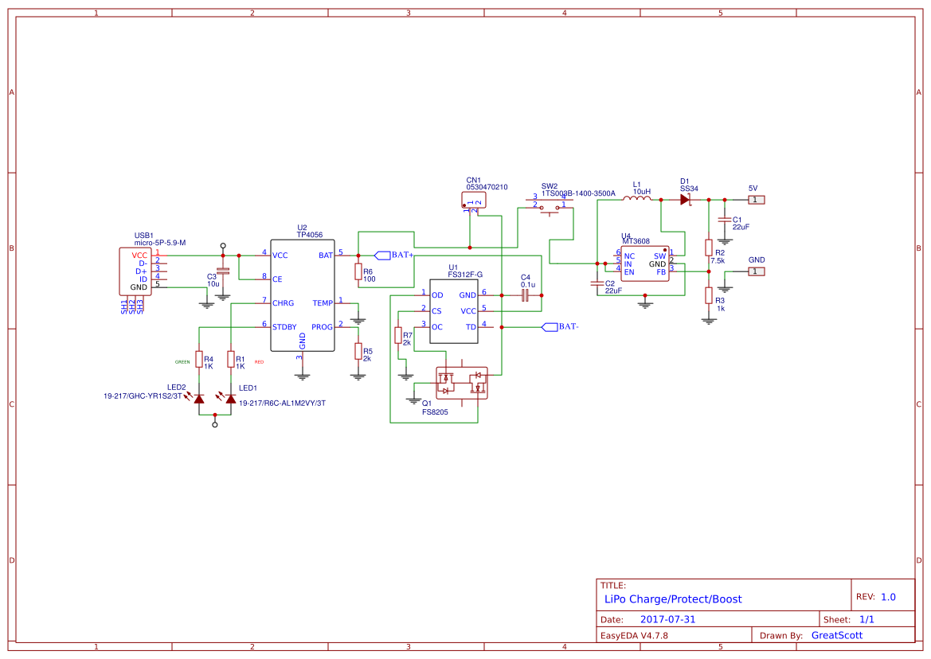Screen dimensions: 931x659
Task: Select resistor R4 above green LED
Action: (x=199, y=359)
